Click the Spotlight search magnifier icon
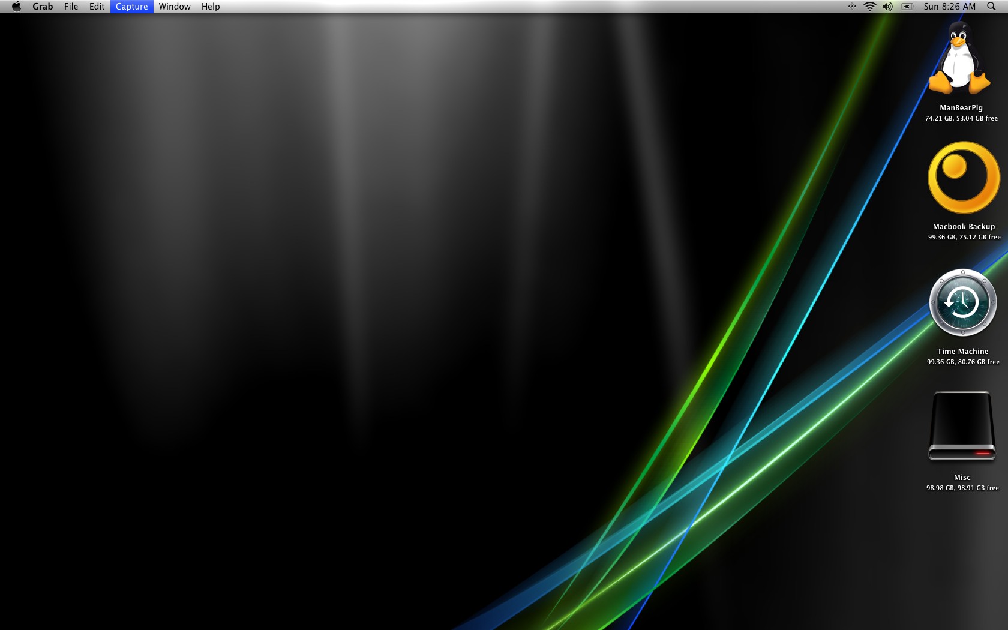 tap(991, 6)
